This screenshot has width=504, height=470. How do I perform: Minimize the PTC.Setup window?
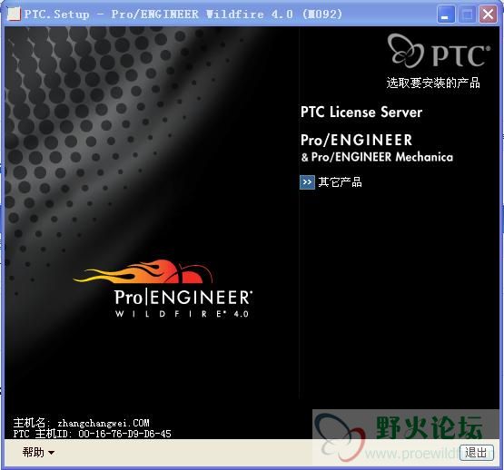coord(446,15)
